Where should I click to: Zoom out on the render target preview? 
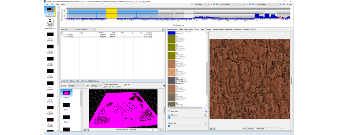[x=88, y=130]
